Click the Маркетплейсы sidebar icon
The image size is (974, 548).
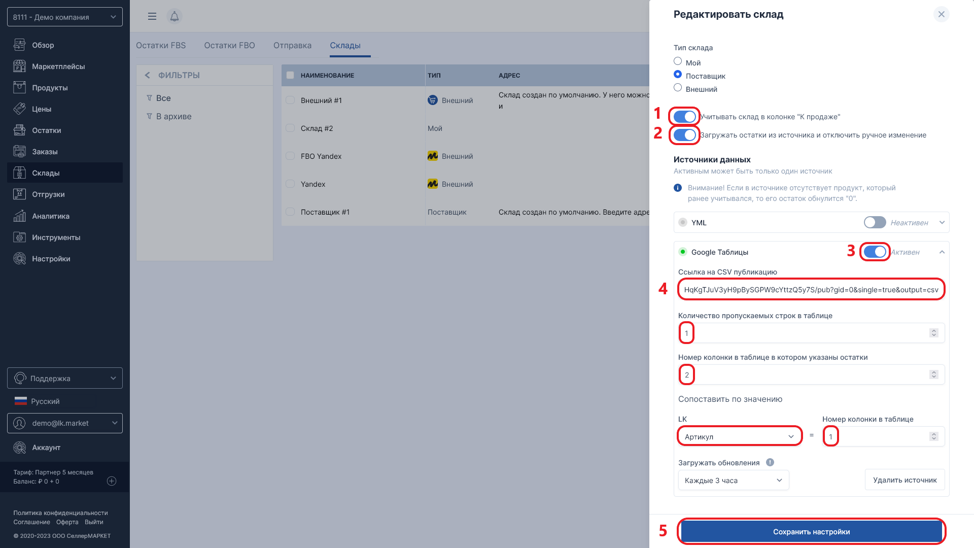point(19,66)
